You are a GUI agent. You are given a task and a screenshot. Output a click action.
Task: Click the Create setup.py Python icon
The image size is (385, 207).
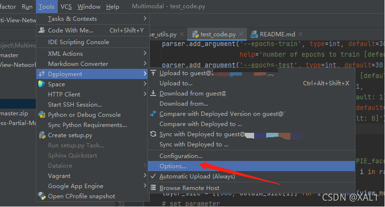point(42,135)
